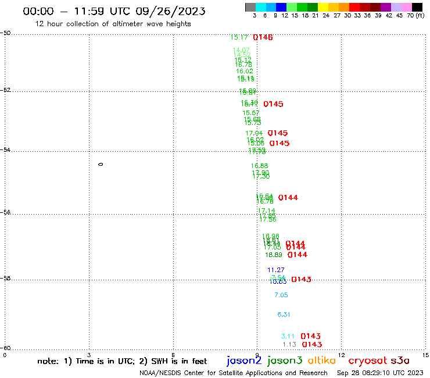Viewport: 430px width, 378px height.
Task: Click the 'jason2' satellite legend label
Action: pos(244,361)
